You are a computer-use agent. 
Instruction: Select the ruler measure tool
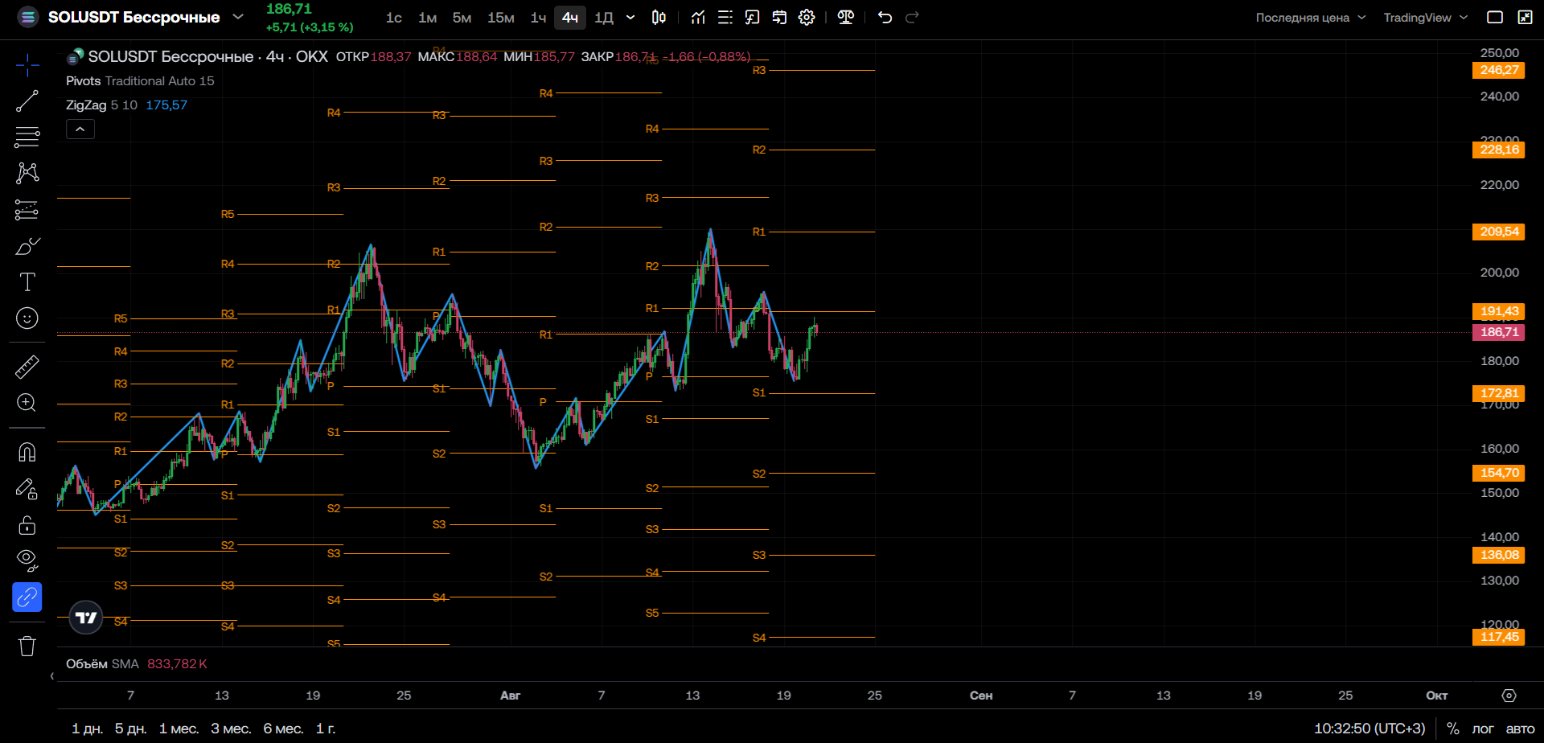[27, 367]
